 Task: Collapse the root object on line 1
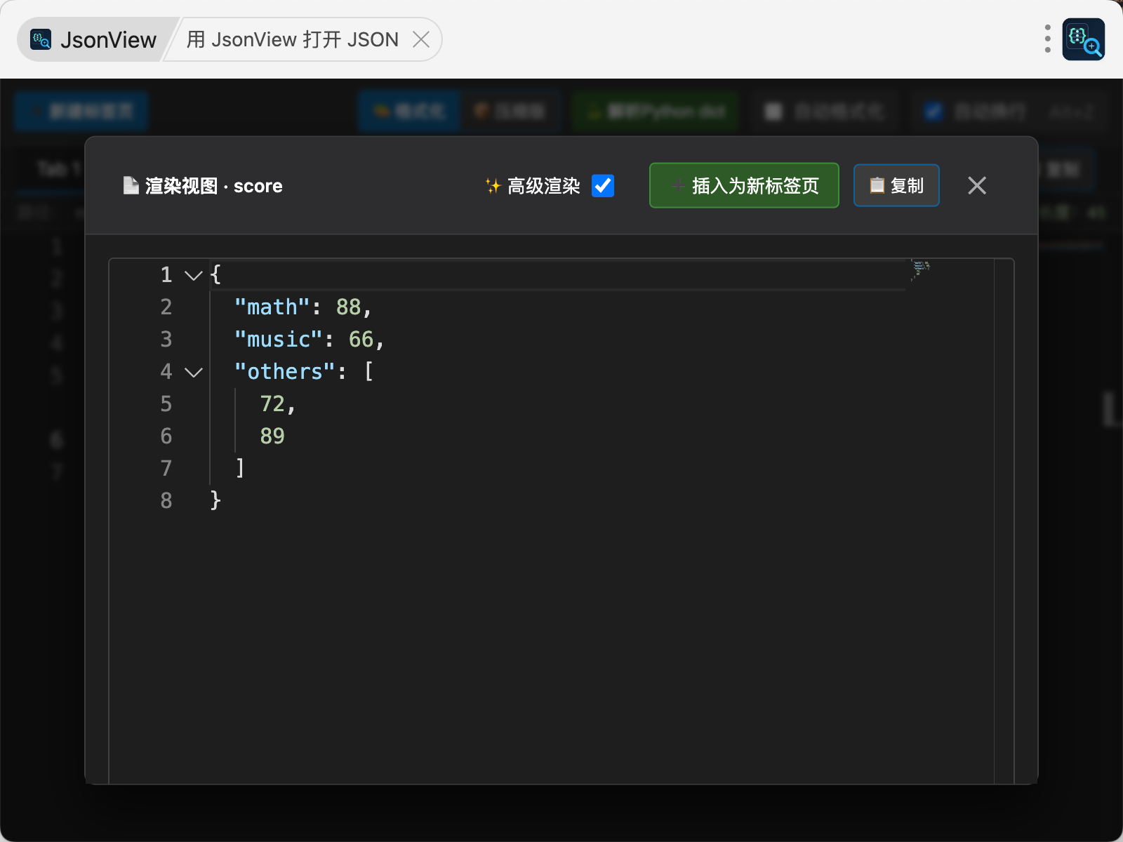point(193,276)
